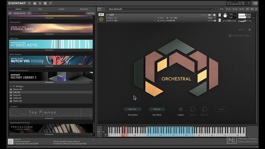
Task: Click the Butch Vig Drums library banner
Action: click(51, 60)
